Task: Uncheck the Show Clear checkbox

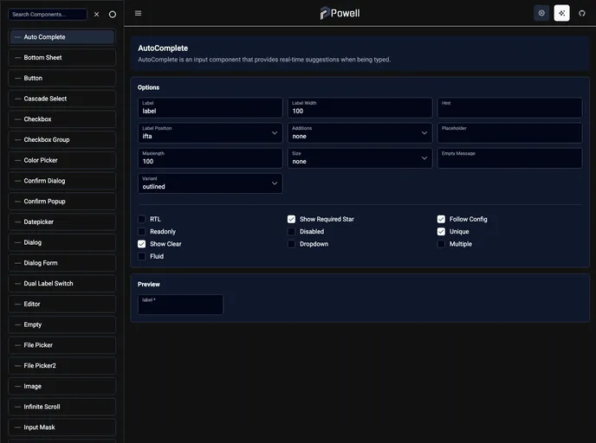Action: [x=142, y=244]
